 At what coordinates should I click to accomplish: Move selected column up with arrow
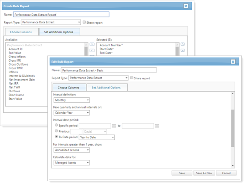182,44
